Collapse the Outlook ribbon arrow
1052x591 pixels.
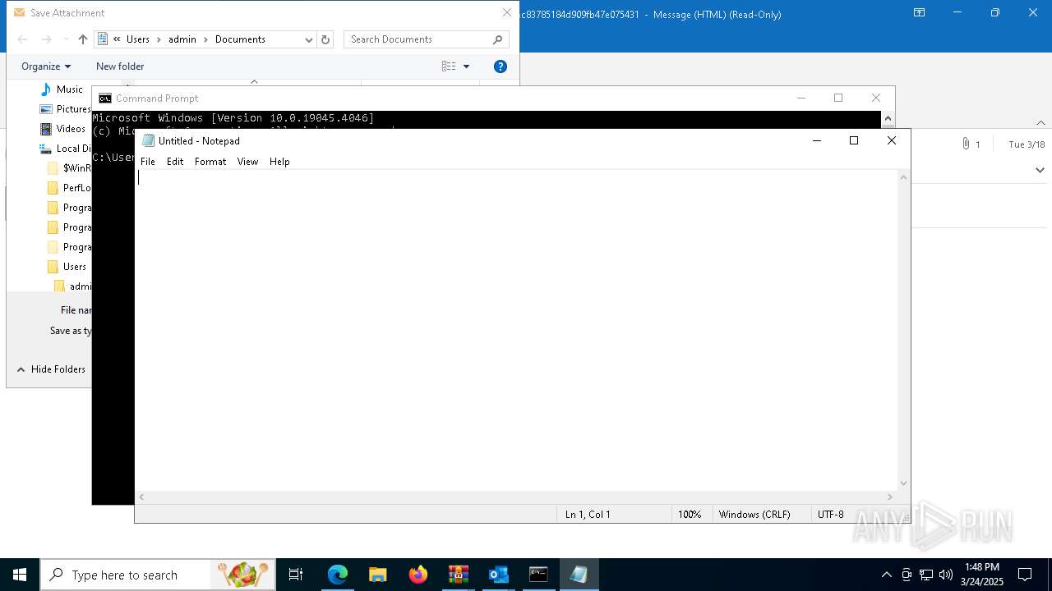click(x=1040, y=123)
